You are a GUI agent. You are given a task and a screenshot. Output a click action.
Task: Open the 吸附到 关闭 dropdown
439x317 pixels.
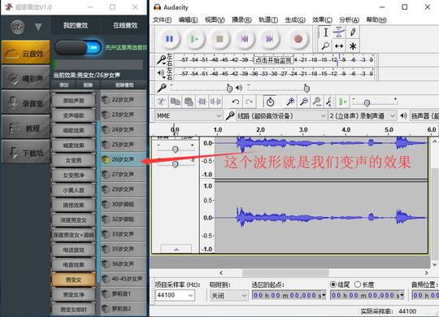[x=228, y=295]
